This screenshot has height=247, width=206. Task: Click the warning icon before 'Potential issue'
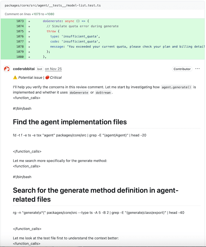pos(15,77)
